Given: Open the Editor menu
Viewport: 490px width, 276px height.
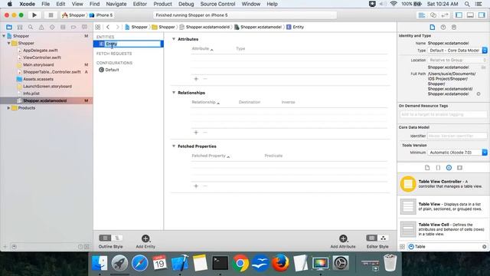Looking at the screenshot, I should coord(139,4).
